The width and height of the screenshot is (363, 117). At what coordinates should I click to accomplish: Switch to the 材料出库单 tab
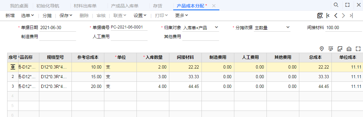(85, 6)
